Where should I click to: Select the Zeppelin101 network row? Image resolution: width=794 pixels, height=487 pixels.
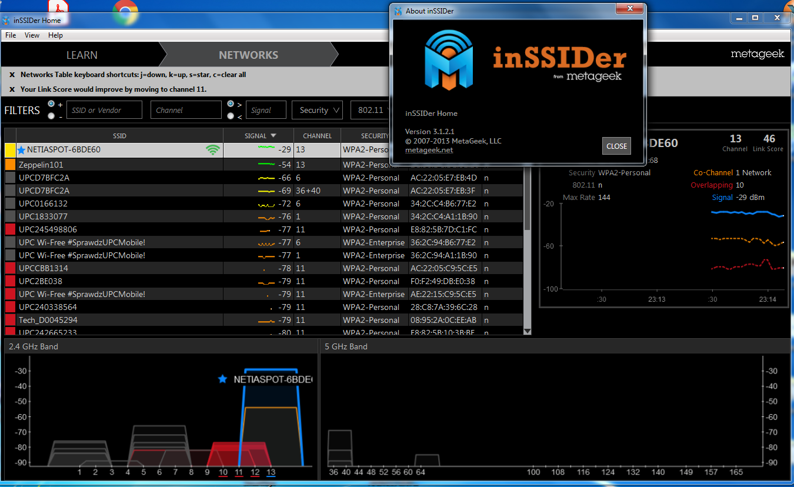[263, 165]
